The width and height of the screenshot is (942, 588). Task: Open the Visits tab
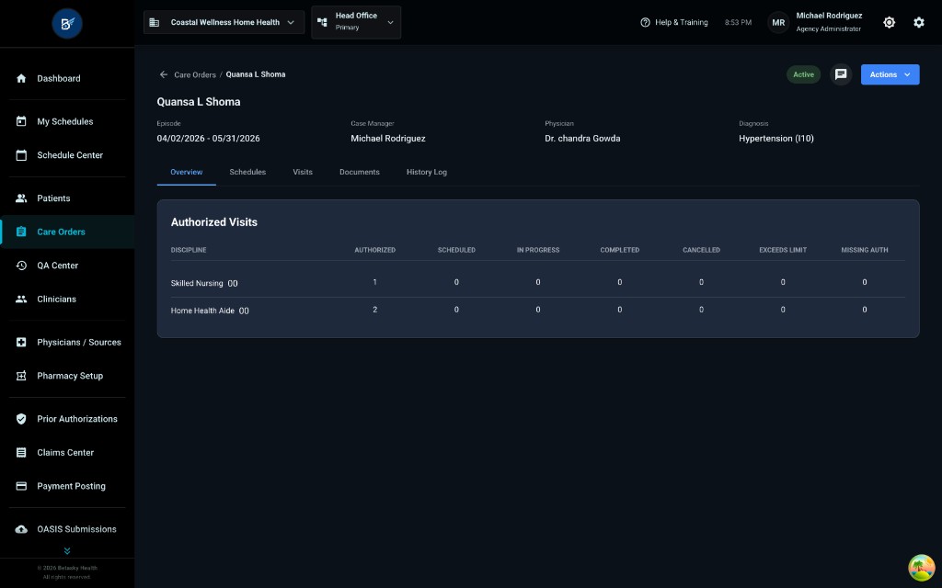(x=302, y=172)
